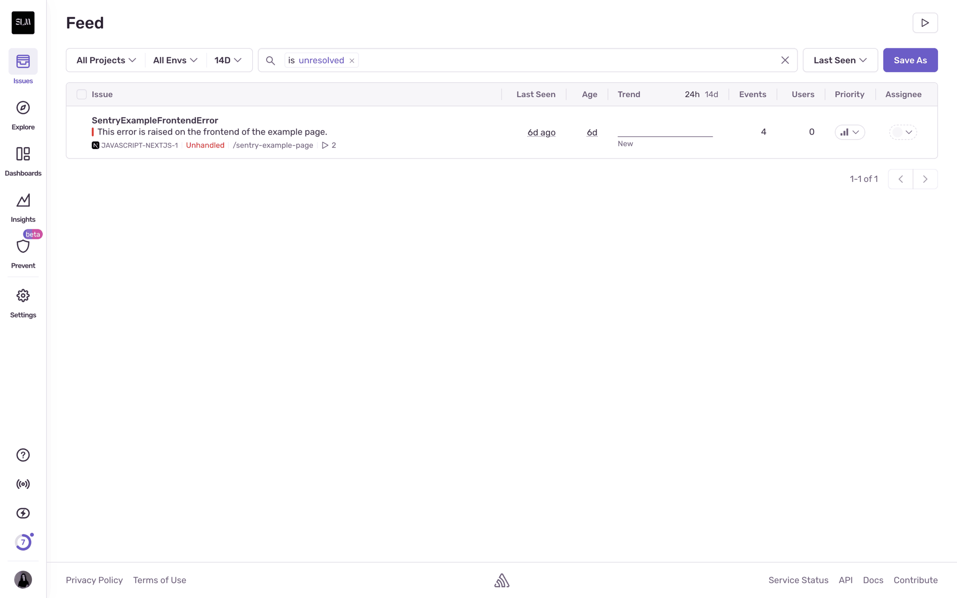
Task: Open the Help question mark icon
Action: [23, 455]
